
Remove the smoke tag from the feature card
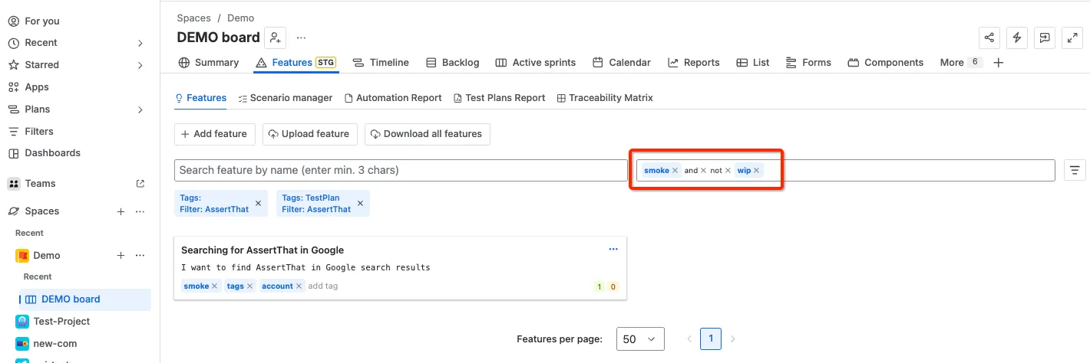point(214,286)
